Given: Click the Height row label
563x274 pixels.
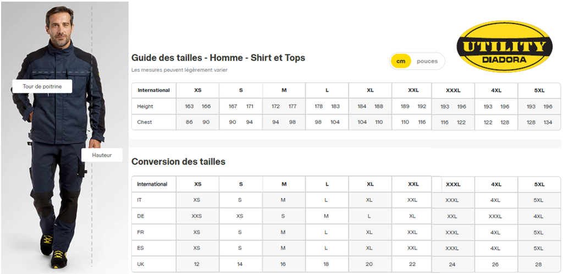Looking at the screenshot, I should (145, 106).
